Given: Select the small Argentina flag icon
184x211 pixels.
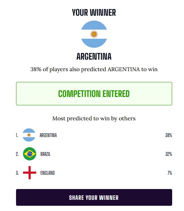Looking at the screenshot, I should point(29,135).
